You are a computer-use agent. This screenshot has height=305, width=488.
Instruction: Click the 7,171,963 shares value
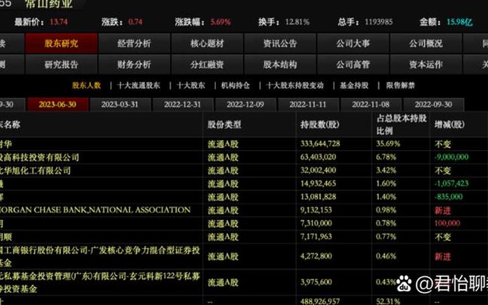(x=316, y=237)
